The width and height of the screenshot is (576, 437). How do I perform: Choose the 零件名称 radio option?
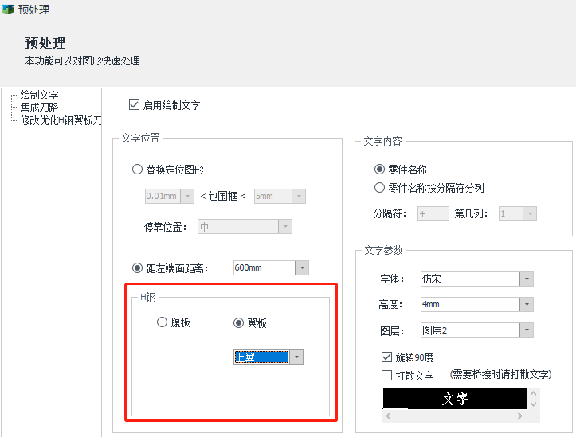pyautogui.click(x=379, y=170)
